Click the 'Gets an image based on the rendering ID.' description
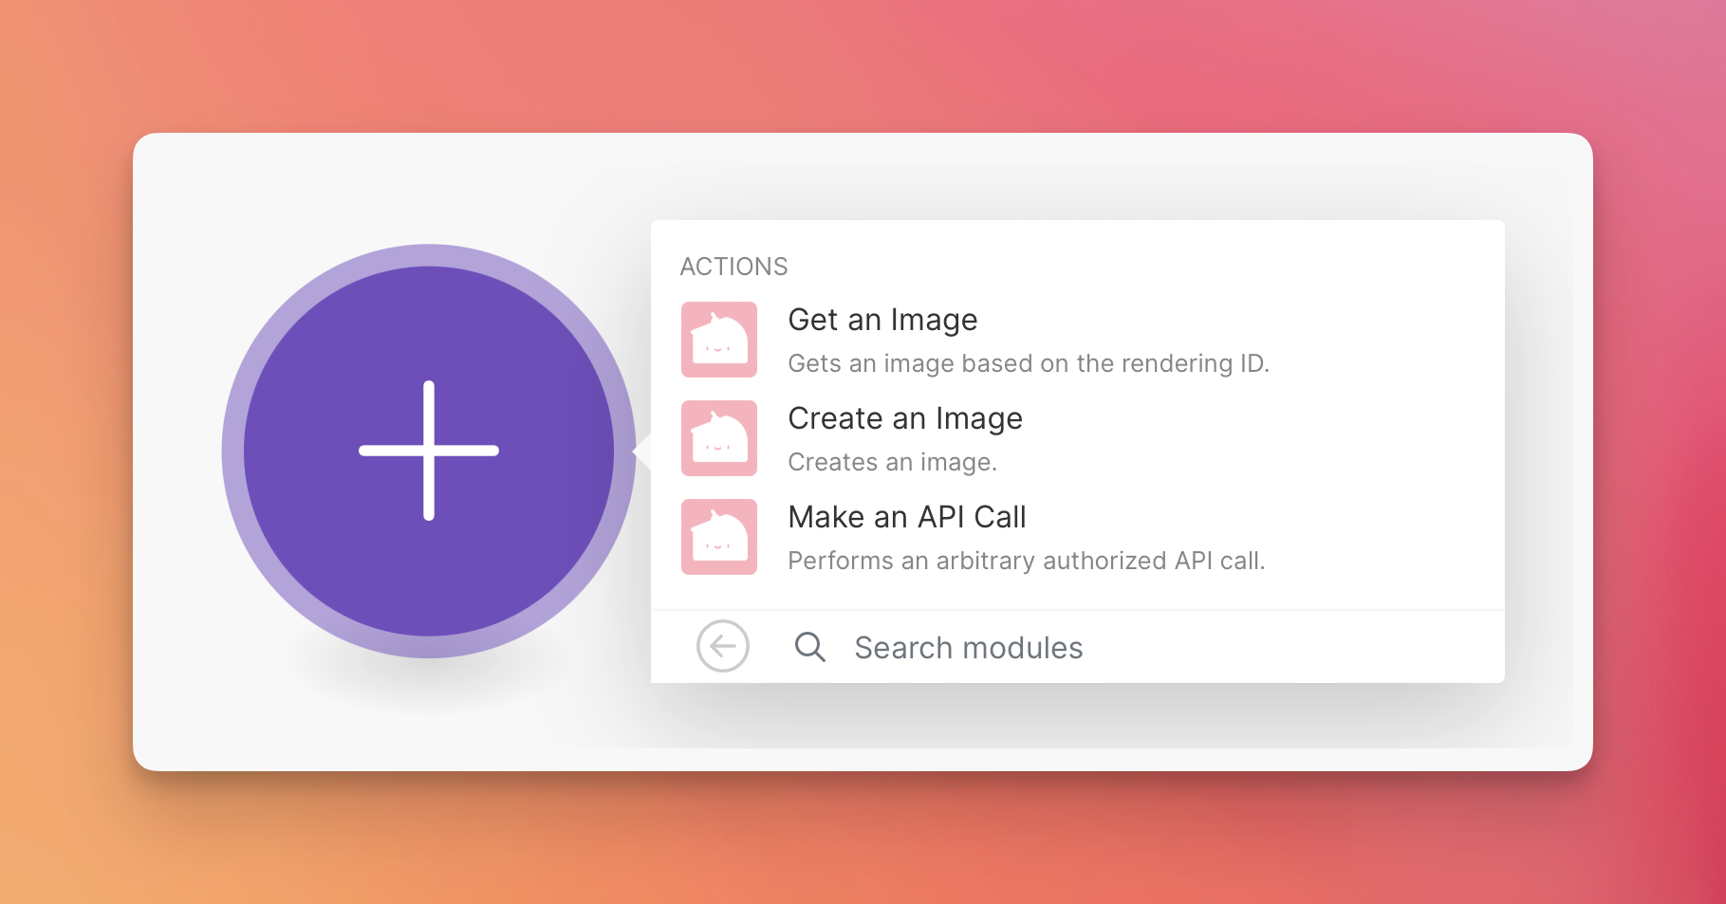Screen dimensions: 1726x904 point(1029,363)
